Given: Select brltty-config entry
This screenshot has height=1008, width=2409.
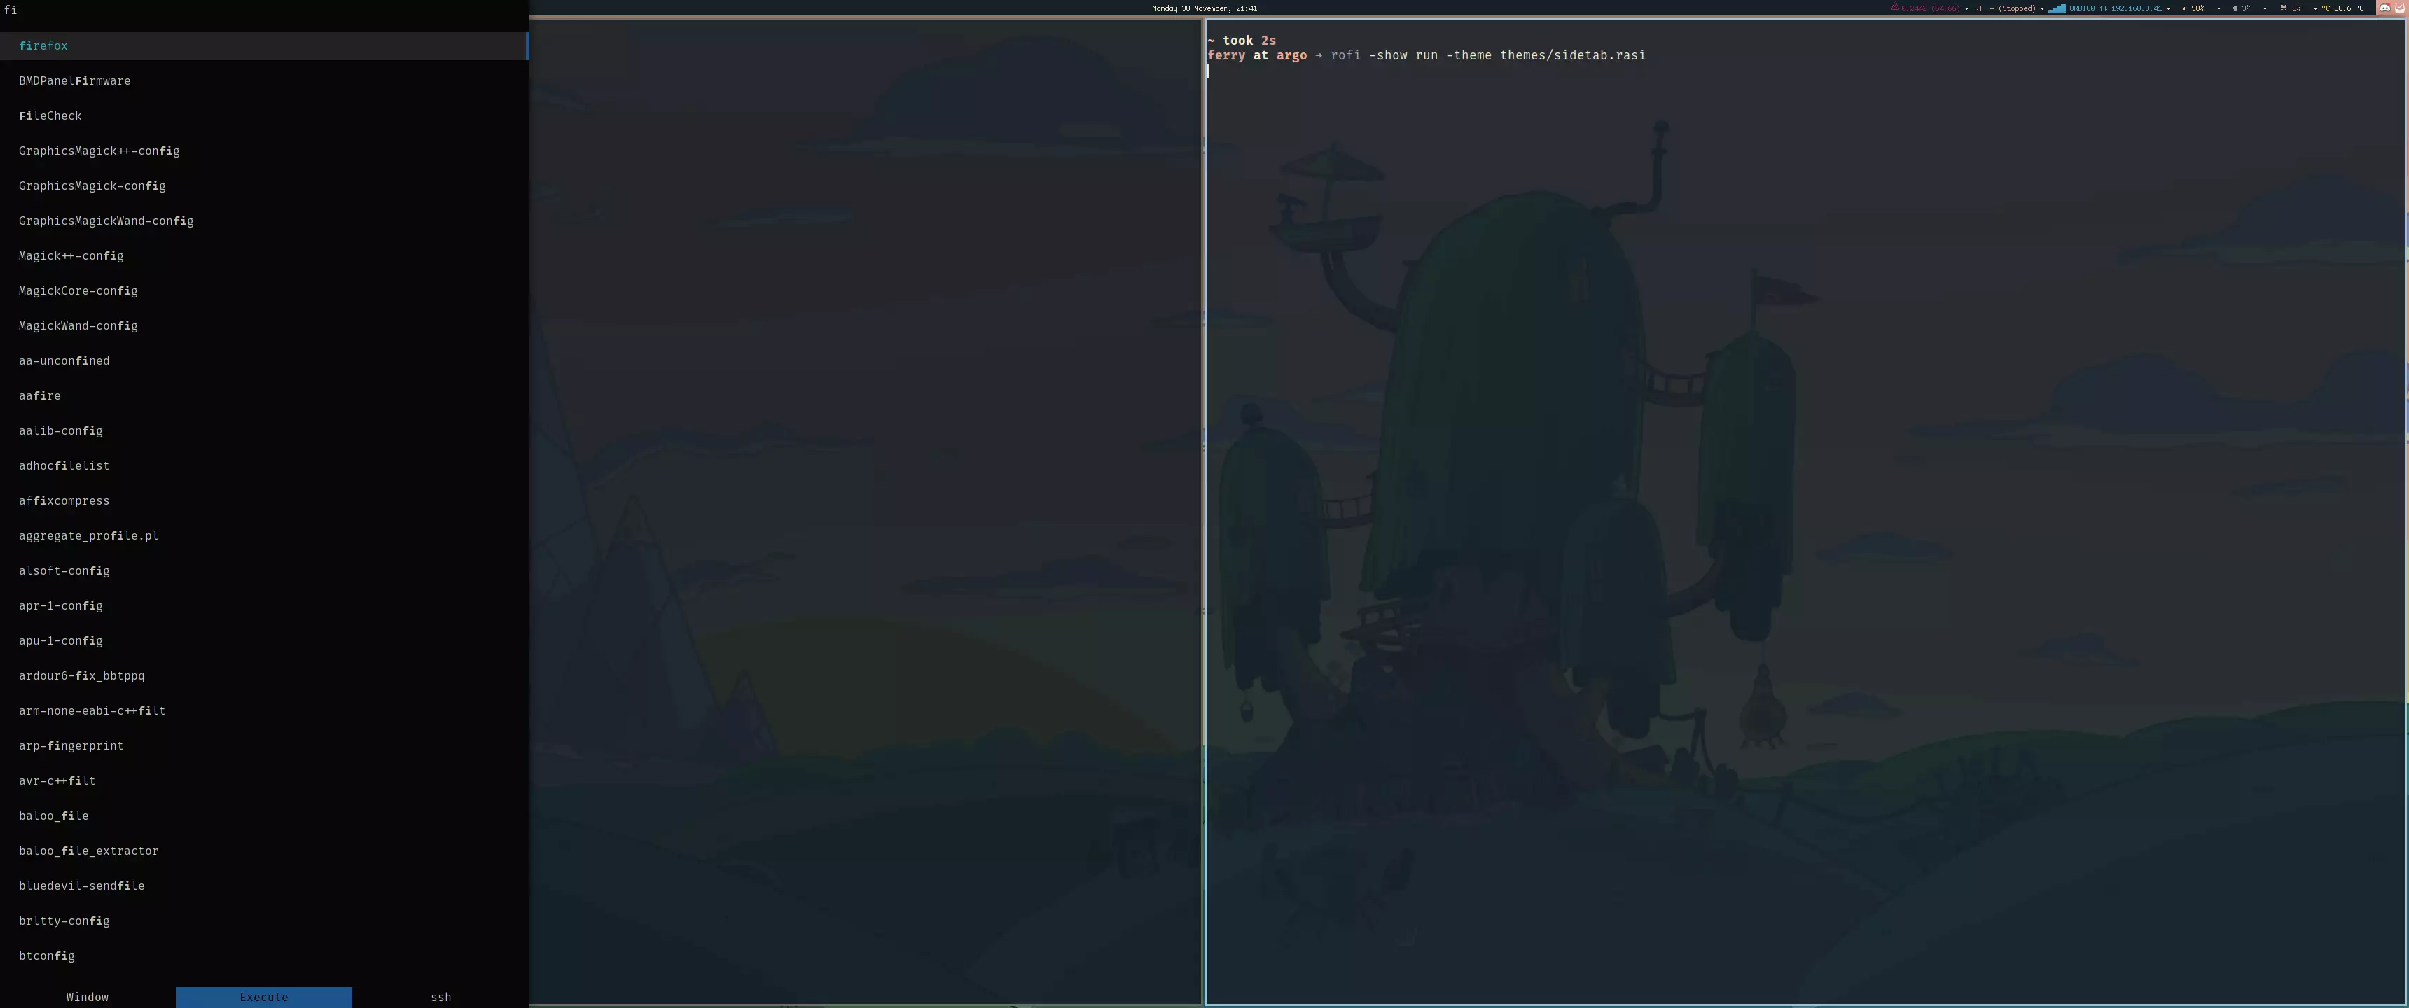Looking at the screenshot, I should tap(264, 921).
